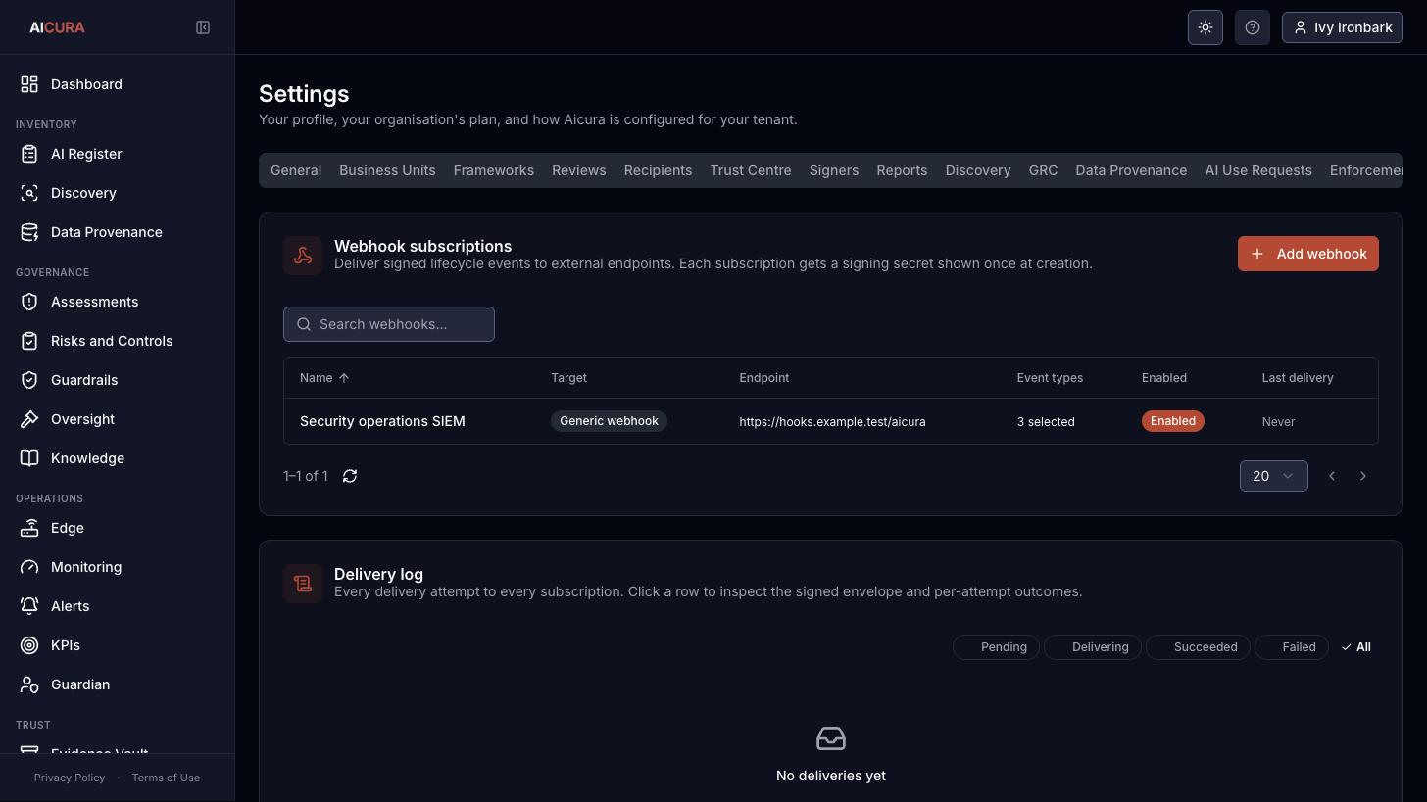
Task: Filter delivery log by Delivering
Action: click(1093, 647)
